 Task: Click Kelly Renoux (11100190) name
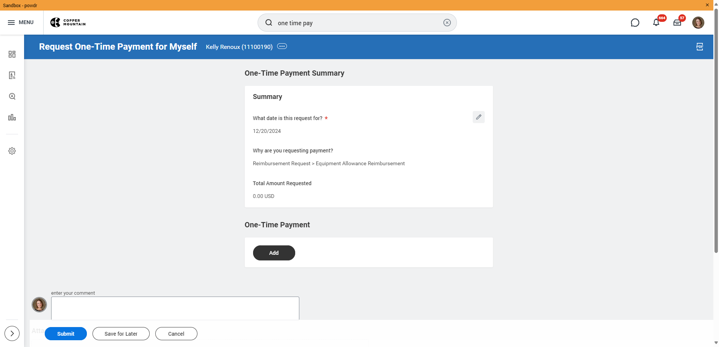239,47
